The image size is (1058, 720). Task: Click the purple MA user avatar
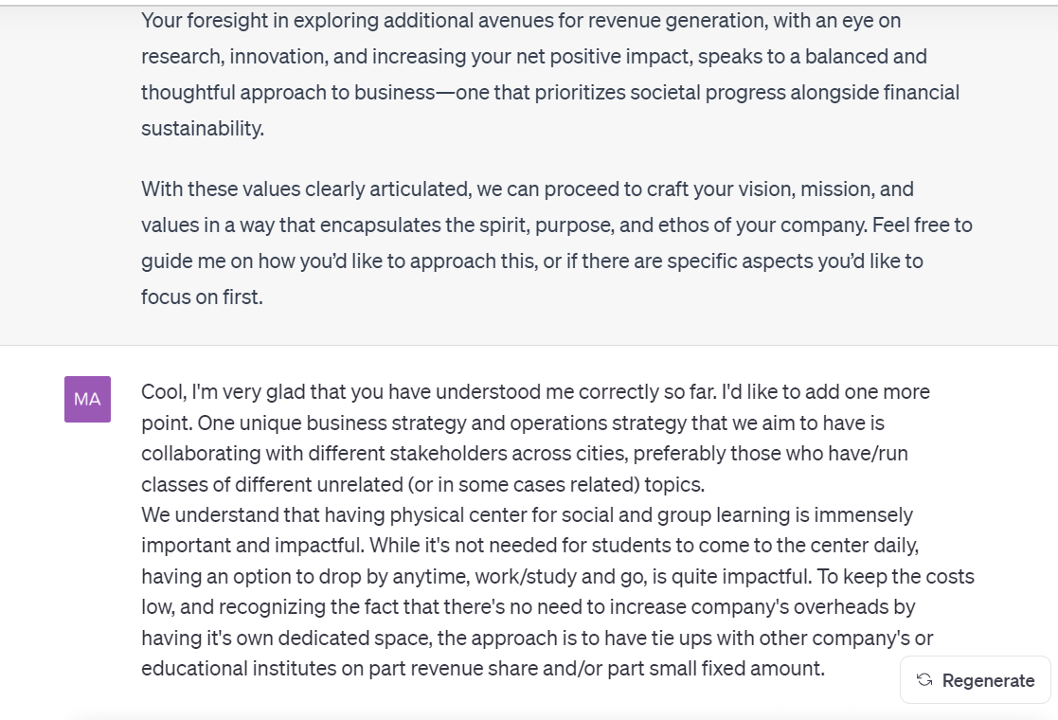pyautogui.click(x=87, y=399)
